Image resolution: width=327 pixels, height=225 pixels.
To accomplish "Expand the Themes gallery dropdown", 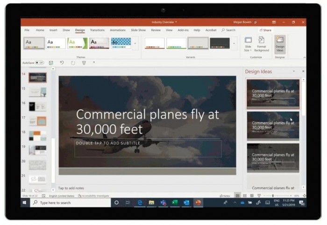I will pyautogui.click(x=135, y=43).
